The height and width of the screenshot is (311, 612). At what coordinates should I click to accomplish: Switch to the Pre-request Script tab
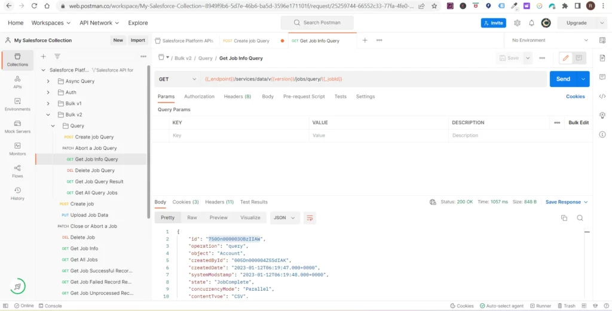304,96
